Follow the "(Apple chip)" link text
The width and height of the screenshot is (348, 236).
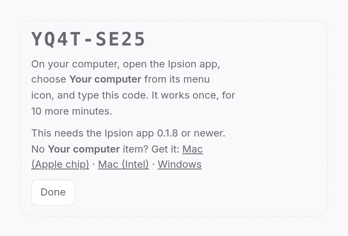point(60,164)
